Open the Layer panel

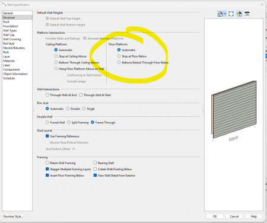[x=7, y=56]
